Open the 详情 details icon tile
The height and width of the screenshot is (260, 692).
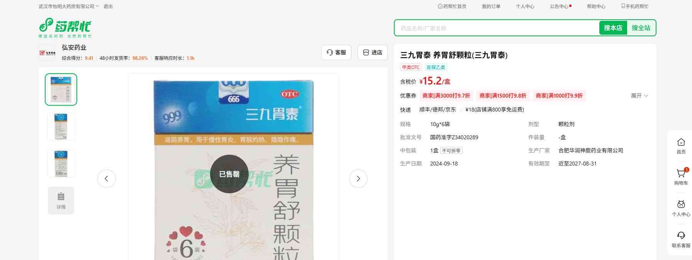coord(61,200)
